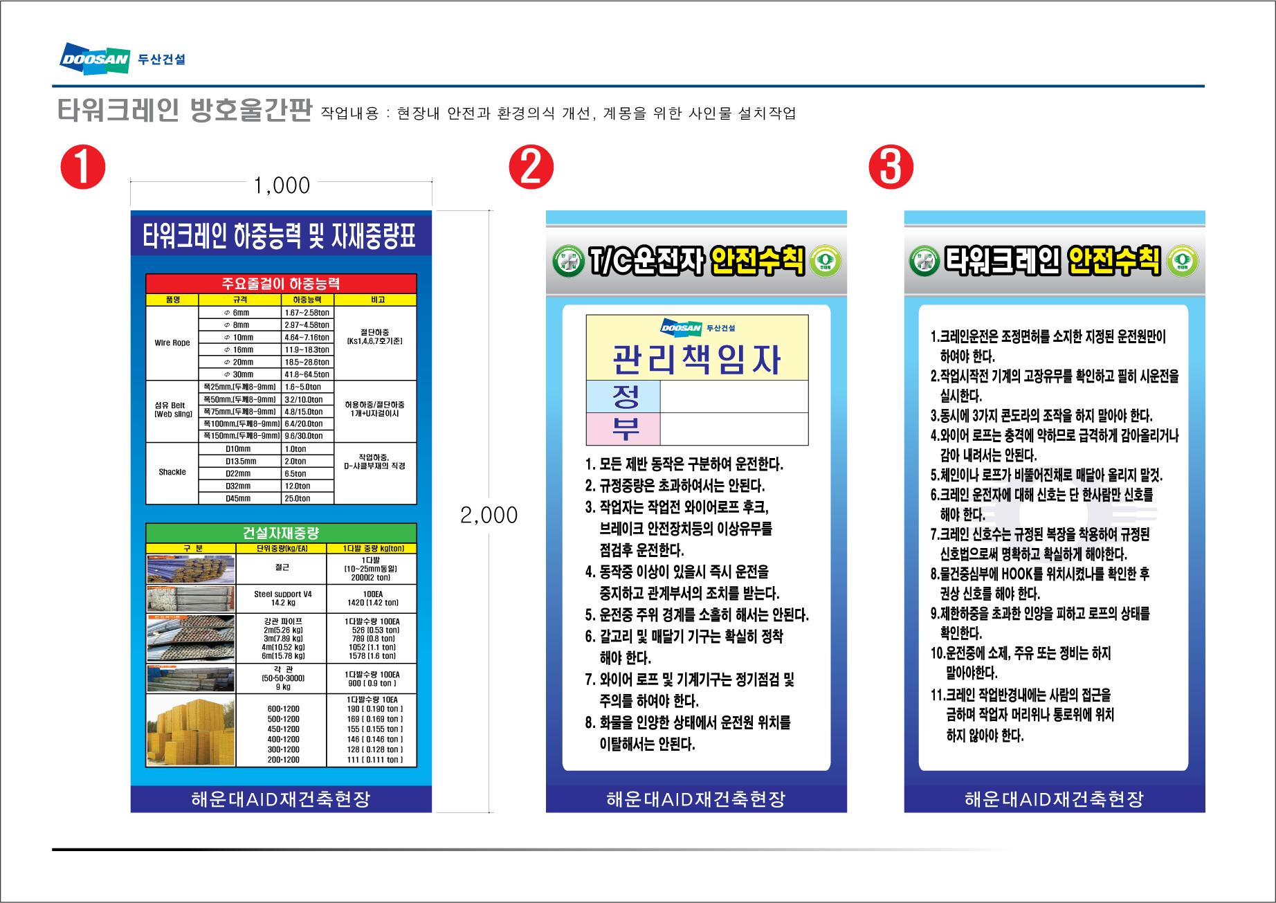The image size is (1276, 903).
Task: Click the 1다발 중량 kg(ton) column header
Action: pyautogui.click(x=372, y=548)
